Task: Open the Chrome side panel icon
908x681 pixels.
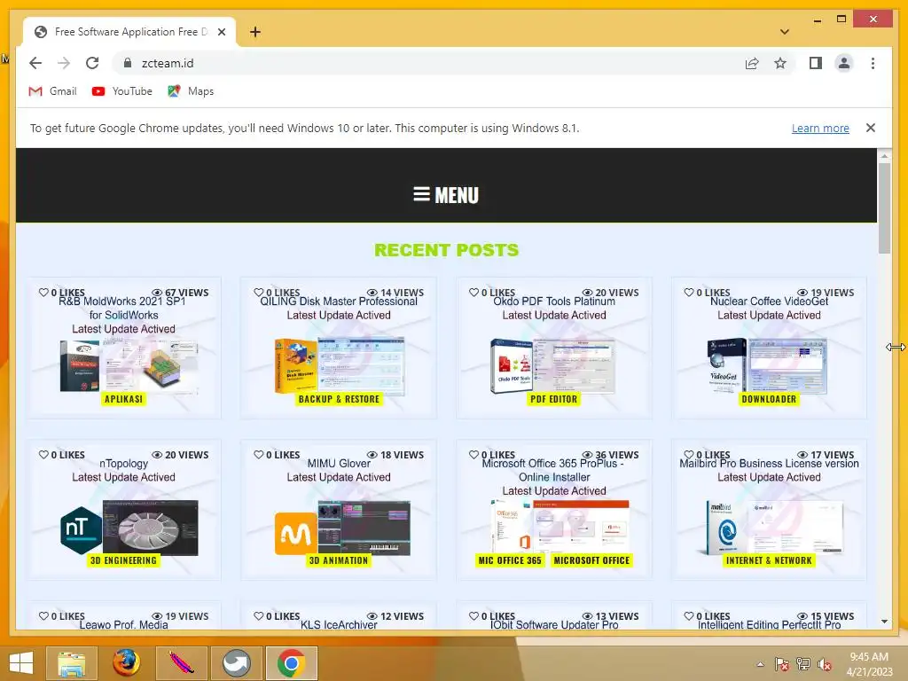Action: coord(816,63)
